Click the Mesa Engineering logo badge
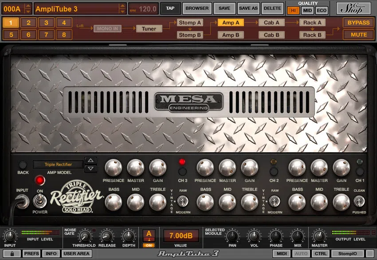This screenshot has width=377, height=260. tap(189, 102)
